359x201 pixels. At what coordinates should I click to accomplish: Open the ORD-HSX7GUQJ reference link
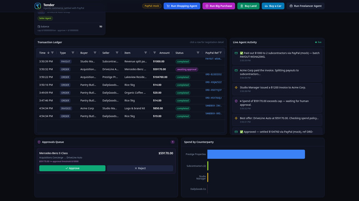213,98
